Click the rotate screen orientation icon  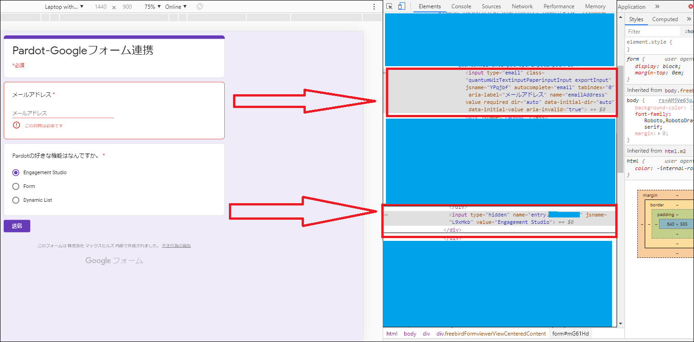199,7
